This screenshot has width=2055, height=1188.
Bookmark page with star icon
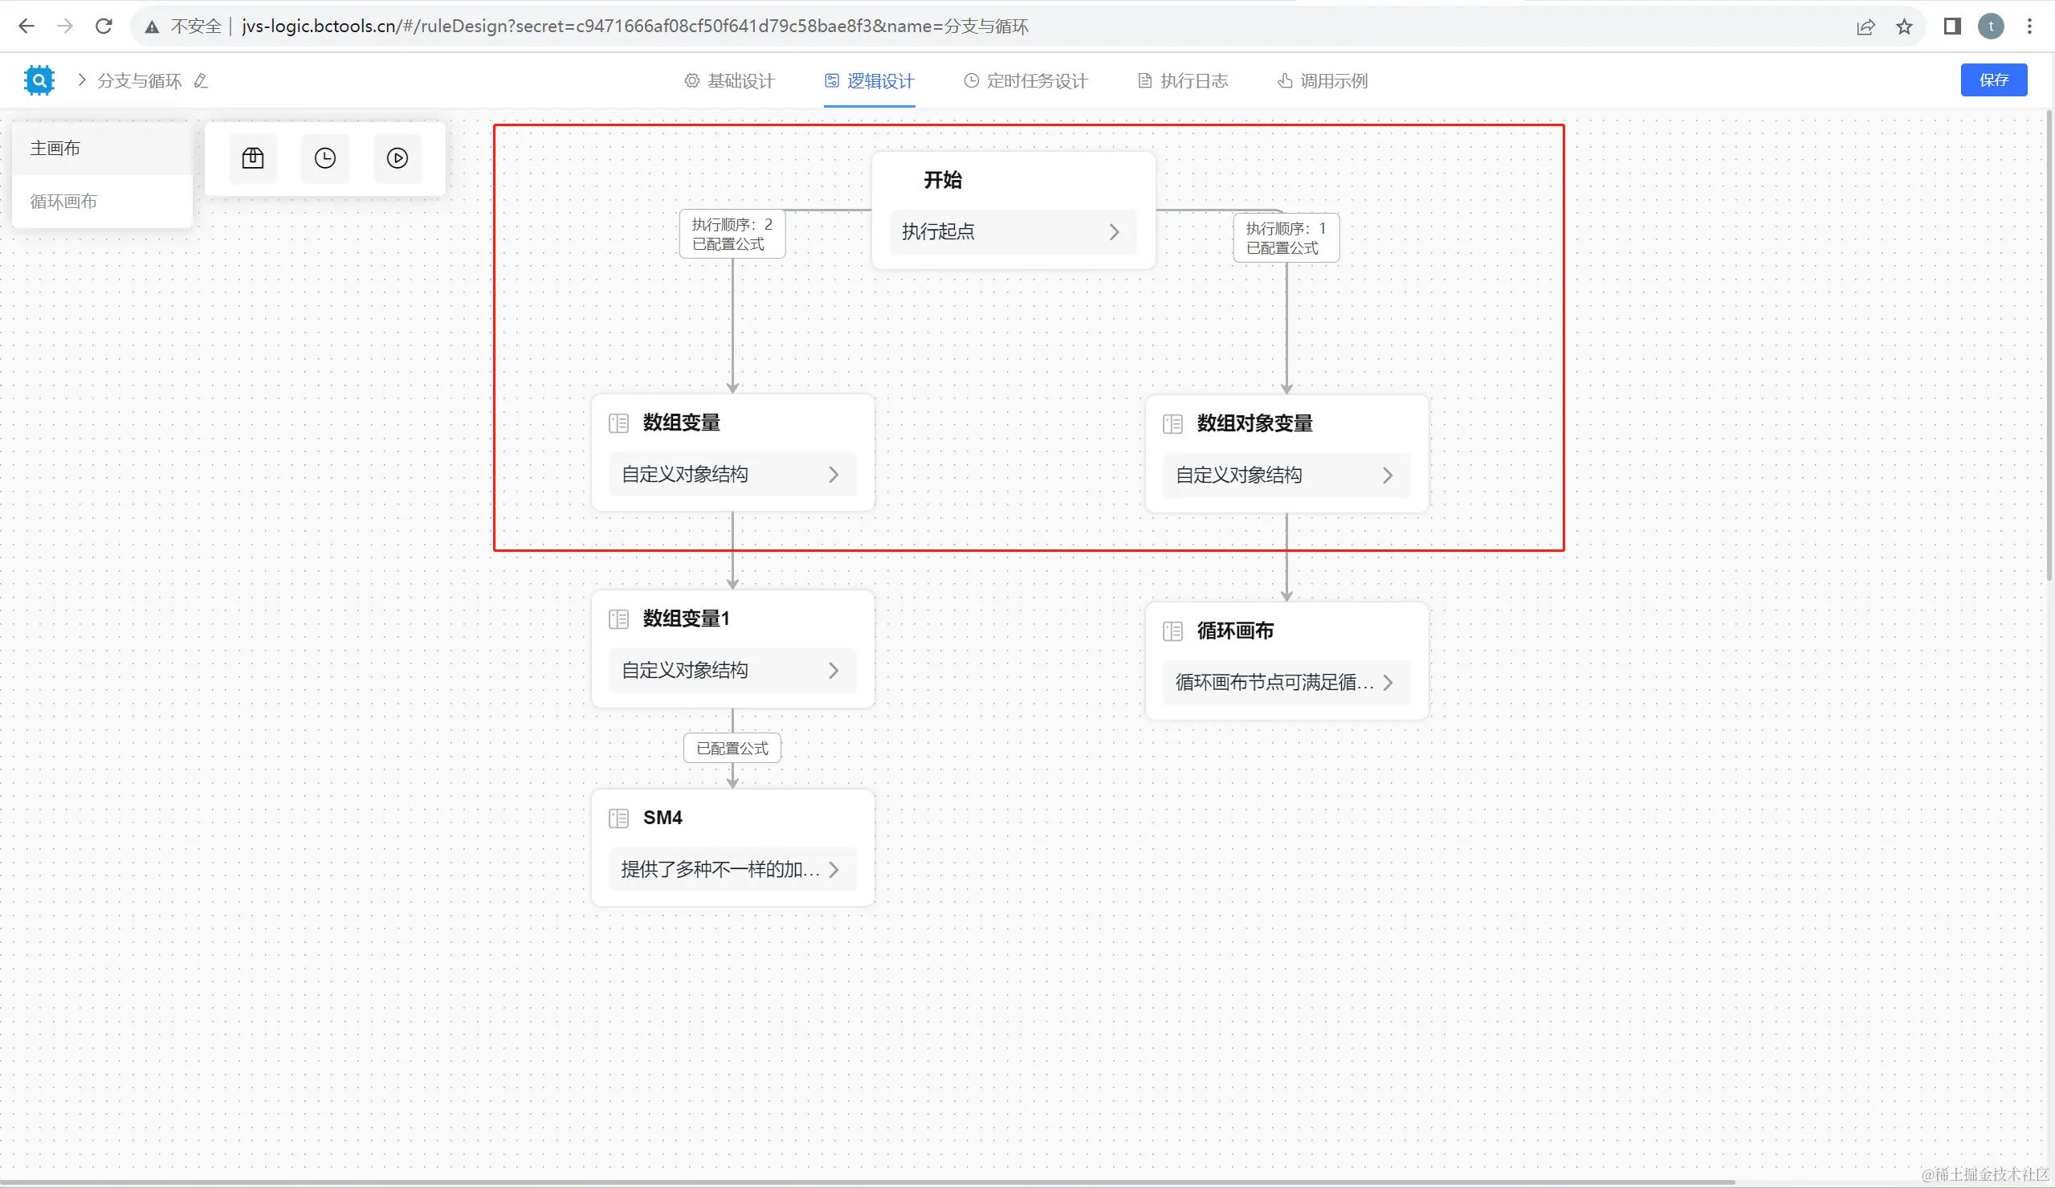click(1904, 27)
